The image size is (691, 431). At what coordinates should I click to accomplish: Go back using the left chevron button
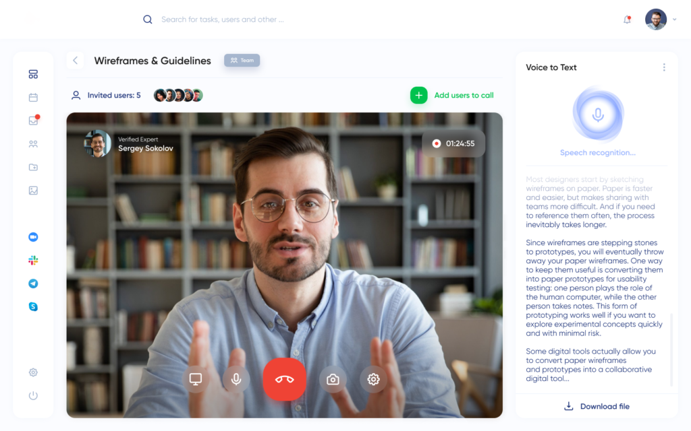75,61
